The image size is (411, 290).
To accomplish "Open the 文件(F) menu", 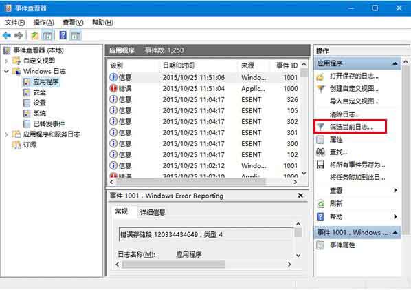I will coord(15,23).
